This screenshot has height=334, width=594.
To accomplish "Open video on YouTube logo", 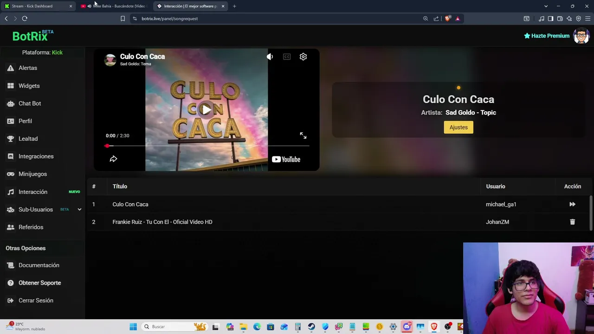I will tap(286, 159).
